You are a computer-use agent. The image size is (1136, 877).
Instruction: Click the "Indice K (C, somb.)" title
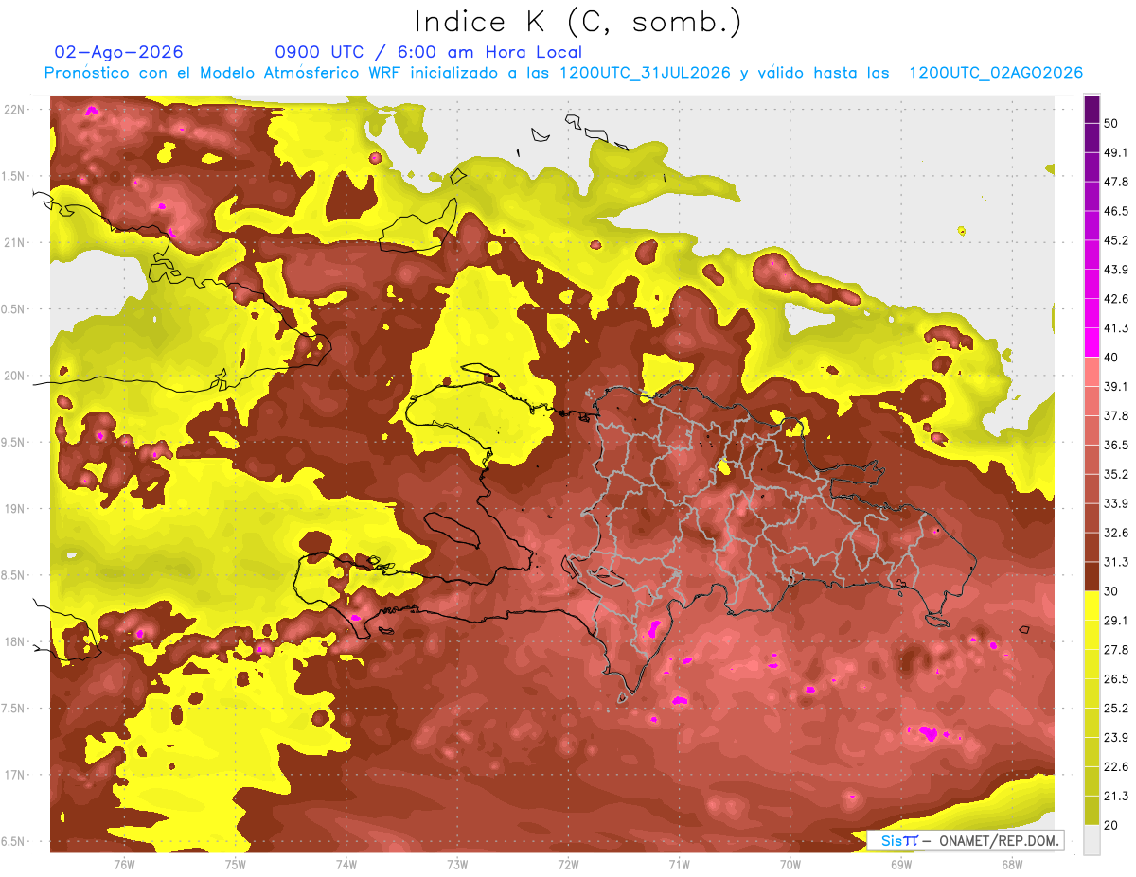(x=579, y=23)
